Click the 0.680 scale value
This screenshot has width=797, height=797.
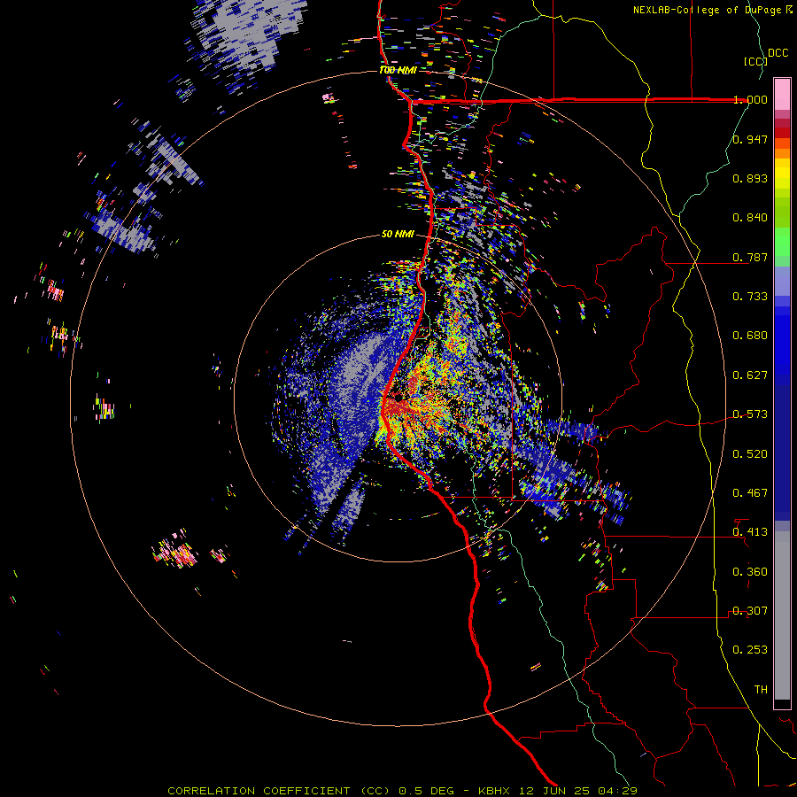point(750,336)
